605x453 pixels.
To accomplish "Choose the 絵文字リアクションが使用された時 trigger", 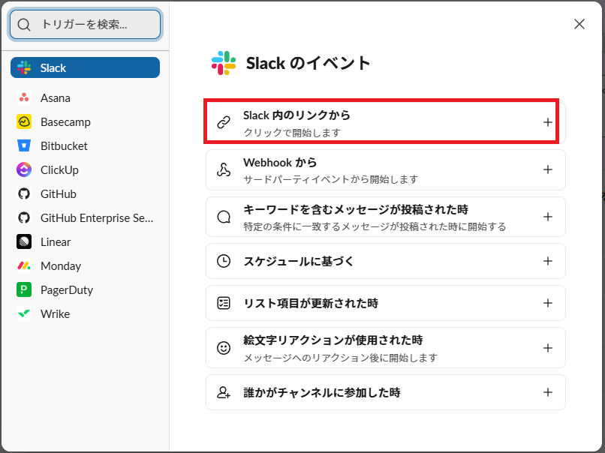I will pos(386,348).
